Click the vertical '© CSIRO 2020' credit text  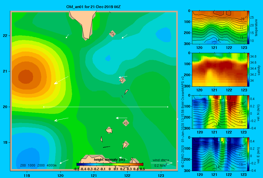tap(183, 156)
